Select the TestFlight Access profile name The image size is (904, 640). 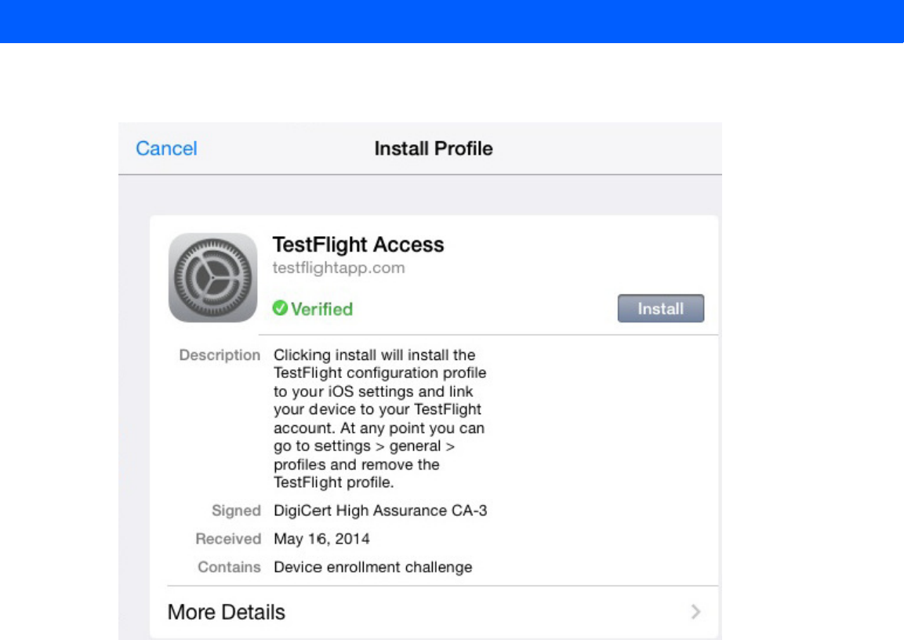[x=358, y=245]
